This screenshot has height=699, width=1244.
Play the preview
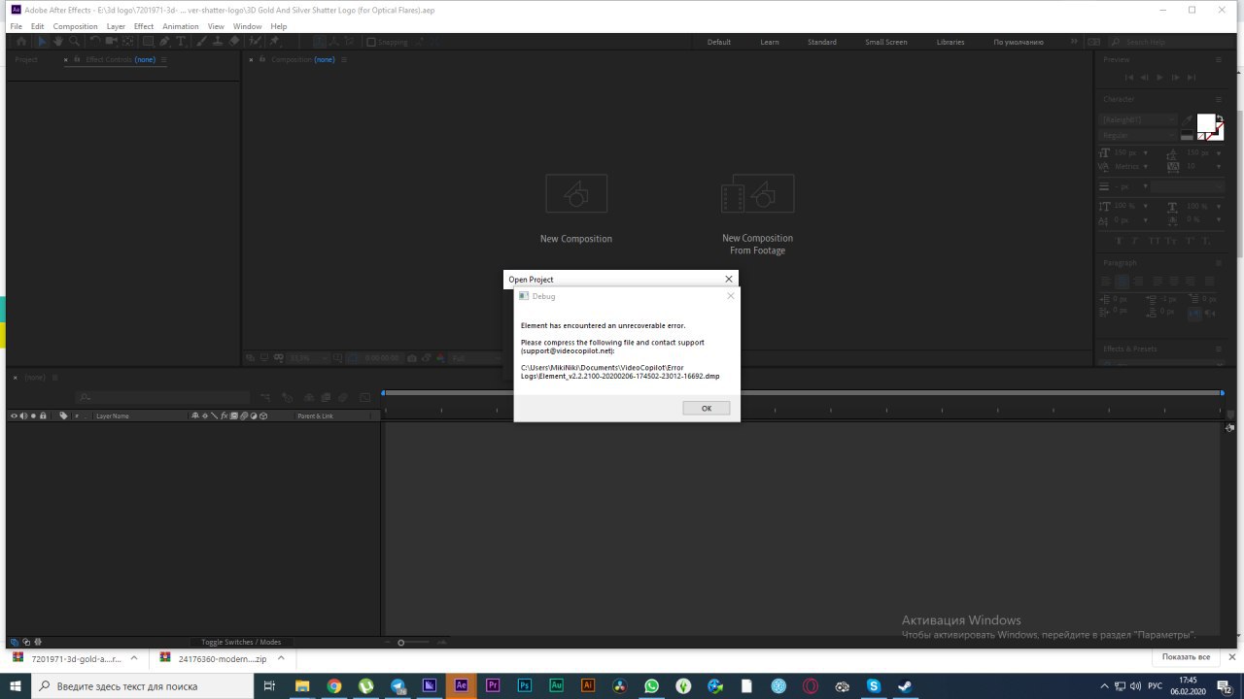[x=1159, y=77]
